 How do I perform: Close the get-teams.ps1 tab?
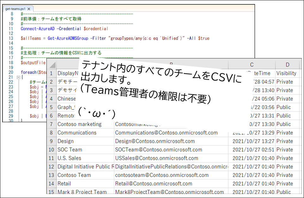click(29, 9)
